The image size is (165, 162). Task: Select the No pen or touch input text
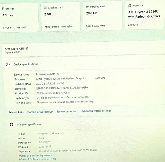click(x=65, y=102)
